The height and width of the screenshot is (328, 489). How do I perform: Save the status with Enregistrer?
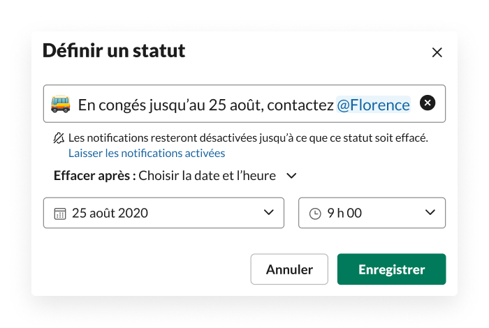[x=391, y=269]
